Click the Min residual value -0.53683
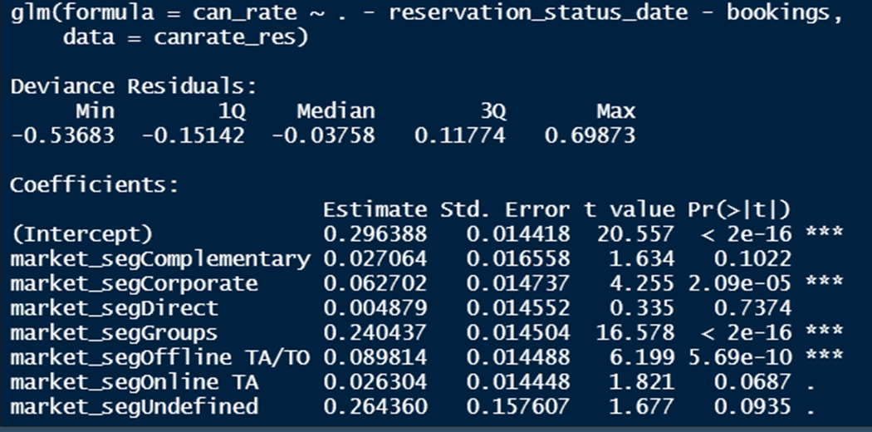The height and width of the screenshot is (432, 872). pos(62,135)
